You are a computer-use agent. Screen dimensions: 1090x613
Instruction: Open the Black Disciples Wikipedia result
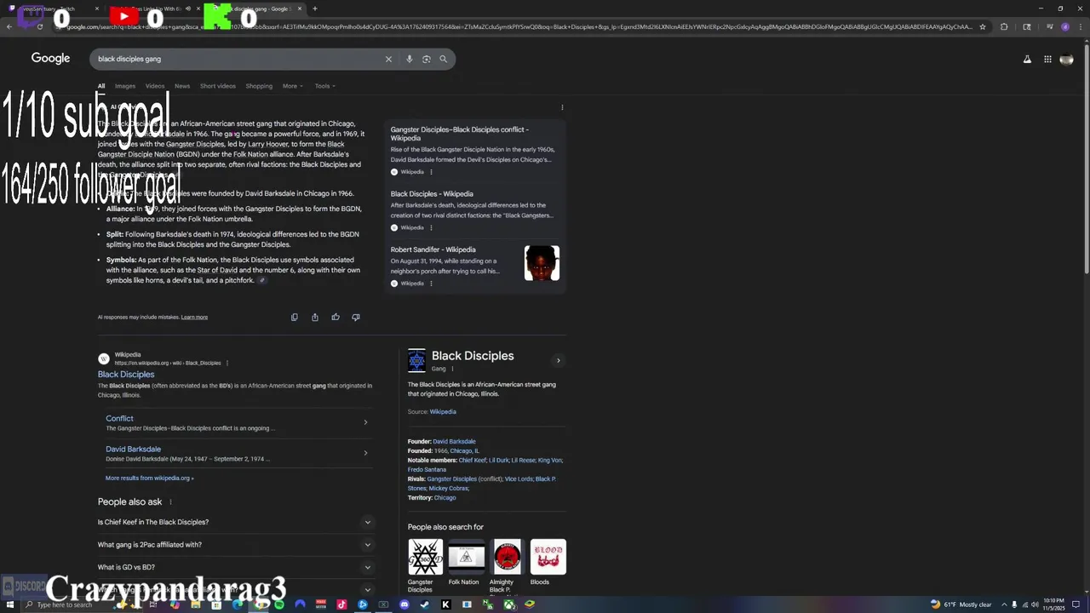coord(126,375)
